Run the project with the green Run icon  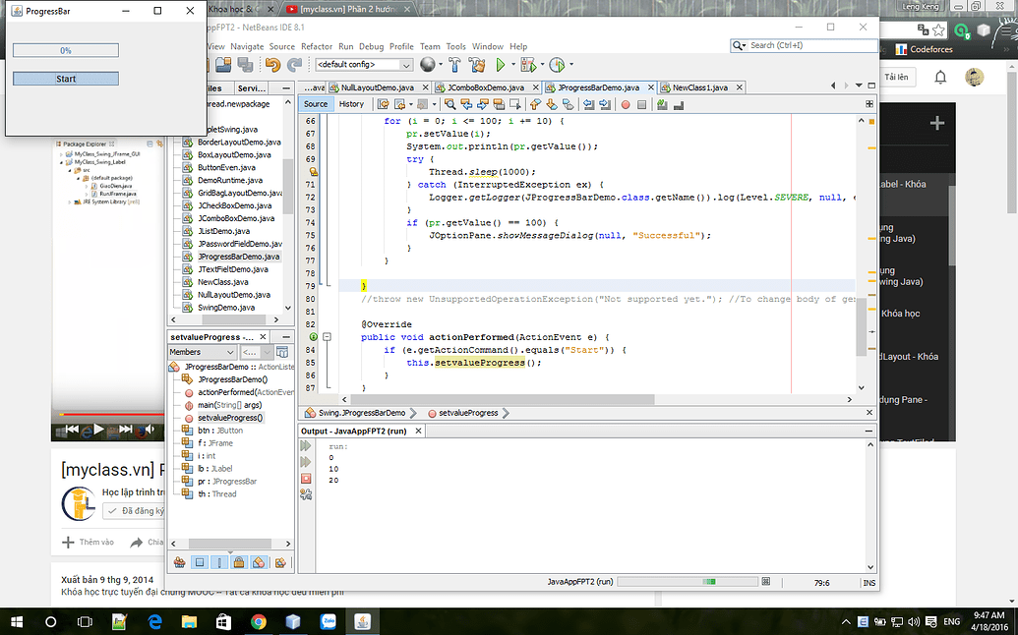pos(499,65)
